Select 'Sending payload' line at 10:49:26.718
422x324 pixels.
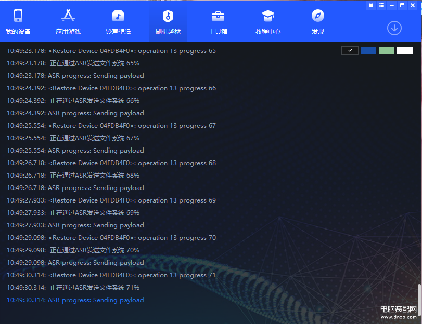click(75, 188)
